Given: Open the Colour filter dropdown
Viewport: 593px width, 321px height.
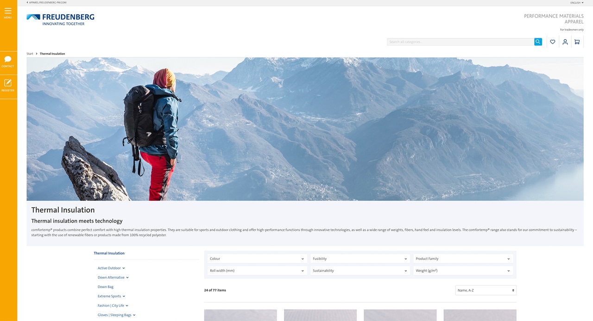Looking at the screenshot, I should 257,259.
